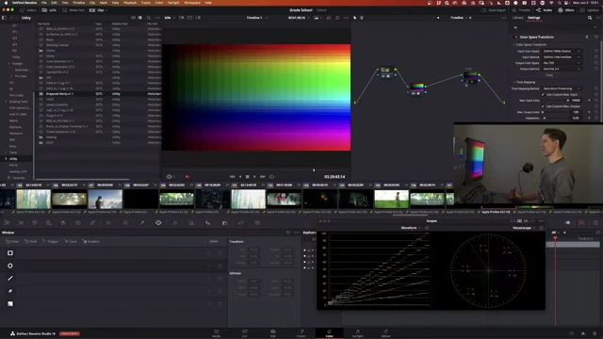Image resolution: width=603 pixels, height=339 pixels.
Task: Open the Tone Mapping Method dropdown
Action: pos(562,89)
